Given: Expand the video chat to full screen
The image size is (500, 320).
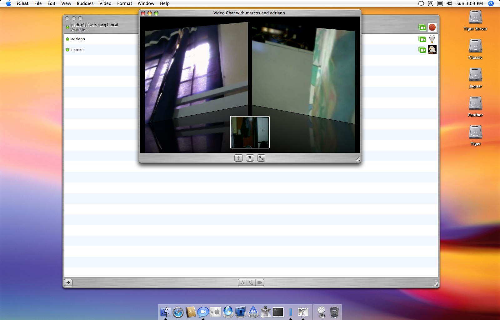Looking at the screenshot, I should (261, 158).
